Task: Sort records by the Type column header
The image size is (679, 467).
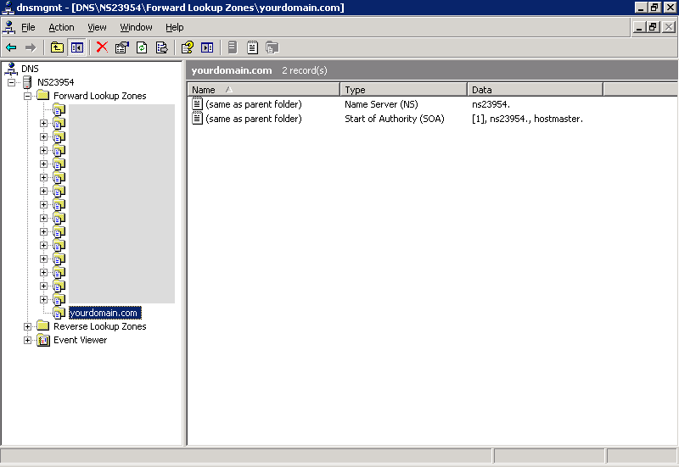Action: click(x=404, y=90)
